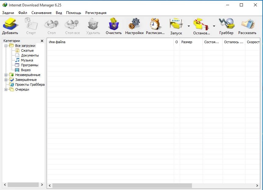
Task: Click the Удалить trash icon
Action: [93, 24]
